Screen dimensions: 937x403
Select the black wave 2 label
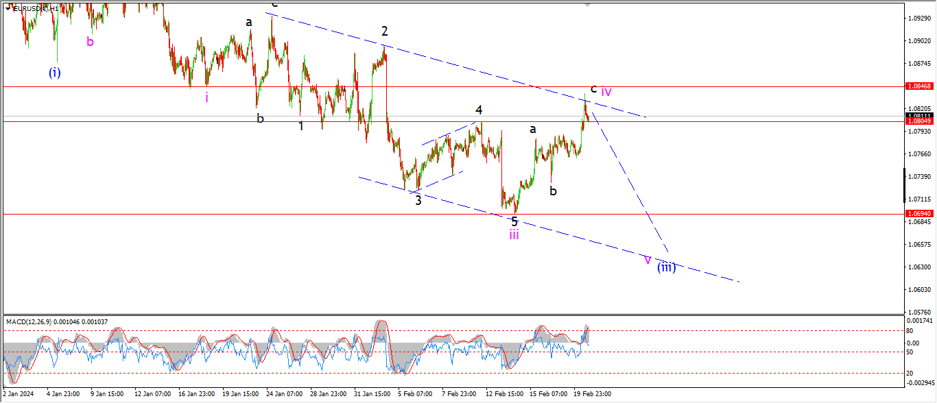(x=385, y=31)
